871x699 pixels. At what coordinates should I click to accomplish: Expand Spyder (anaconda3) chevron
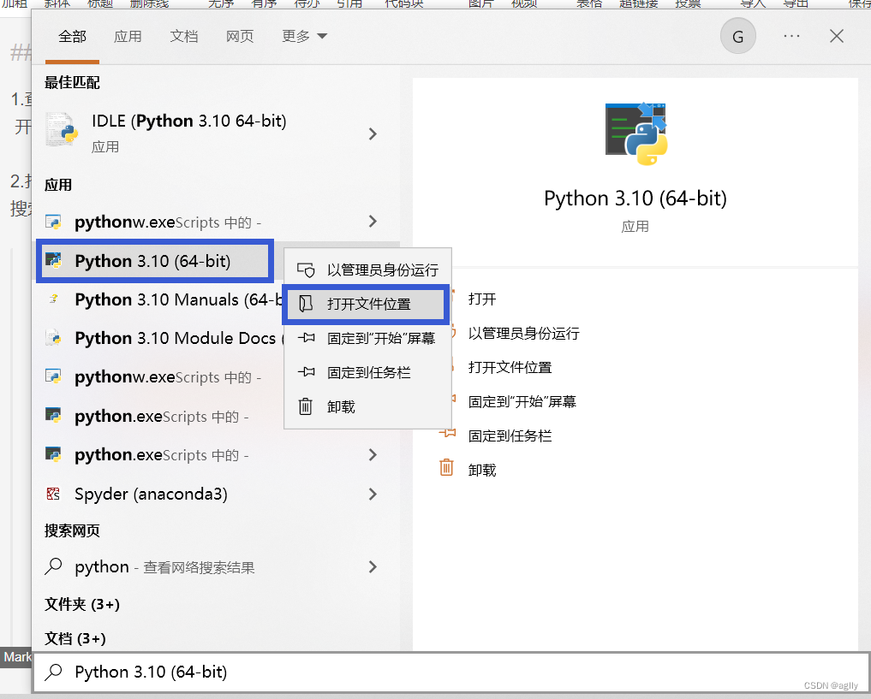373,495
